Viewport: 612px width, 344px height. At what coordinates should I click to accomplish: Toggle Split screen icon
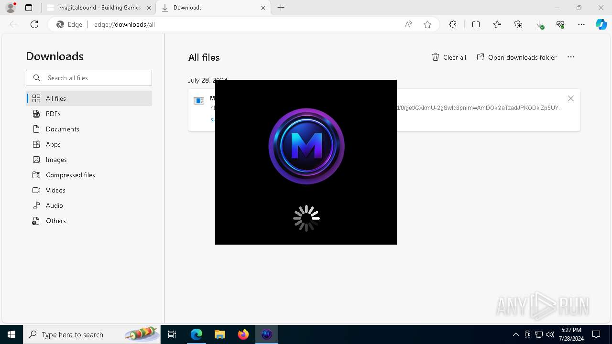point(476,24)
